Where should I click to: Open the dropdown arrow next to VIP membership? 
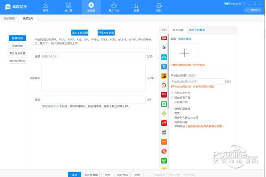pos(244,4)
